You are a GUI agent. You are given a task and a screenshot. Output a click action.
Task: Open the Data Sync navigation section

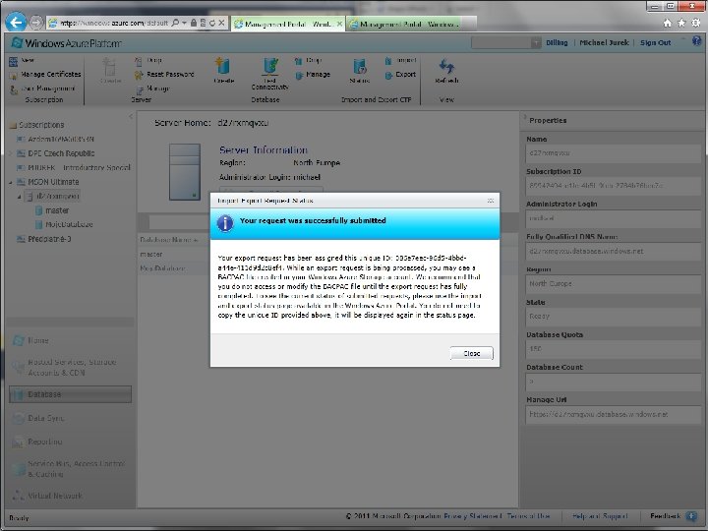click(x=45, y=418)
